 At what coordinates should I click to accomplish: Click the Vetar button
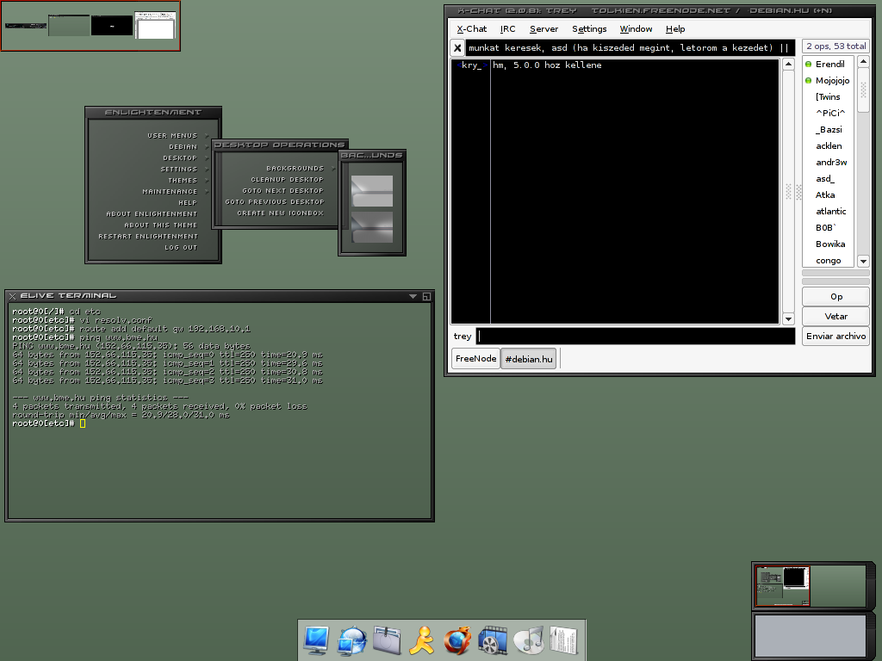(x=835, y=317)
